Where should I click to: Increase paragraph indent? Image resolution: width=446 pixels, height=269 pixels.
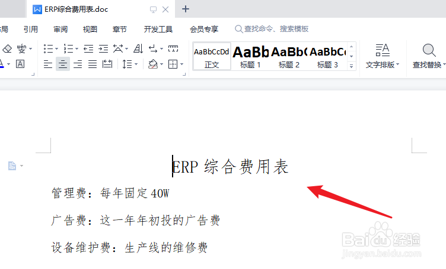pyautogui.click(x=103, y=48)
